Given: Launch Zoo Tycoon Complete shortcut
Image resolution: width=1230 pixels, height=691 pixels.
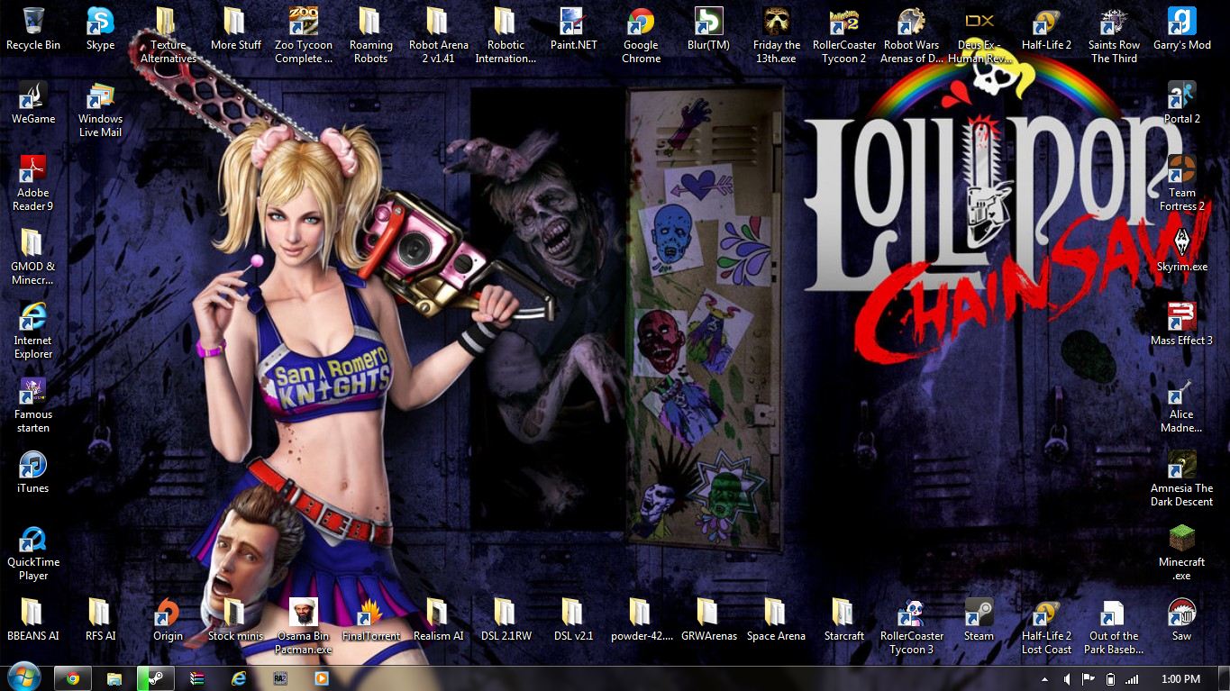Looking at the screenshot, I should tap(304, 34).
